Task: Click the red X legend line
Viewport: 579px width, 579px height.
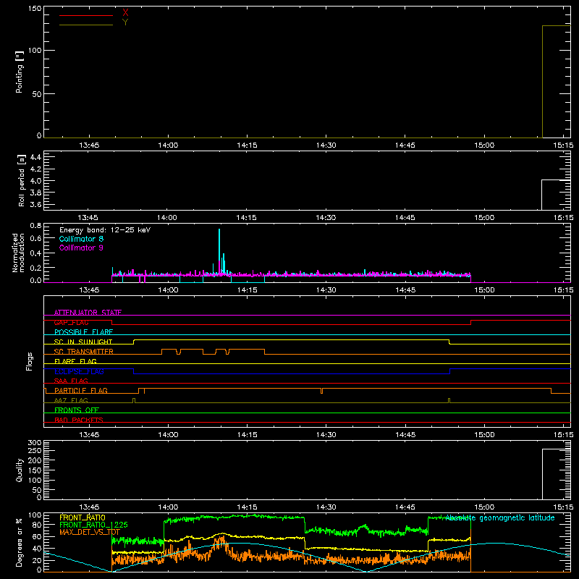Action: pyautogui.click(x=86, y=15)
